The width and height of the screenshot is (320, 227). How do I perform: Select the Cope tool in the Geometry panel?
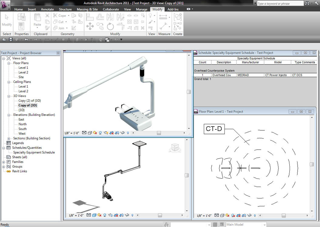pos(61,15)
